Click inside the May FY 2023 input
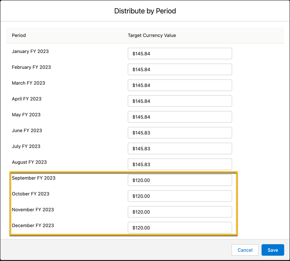Image resolution: width=290 pixels, height=261 pixels. [180, 117]
